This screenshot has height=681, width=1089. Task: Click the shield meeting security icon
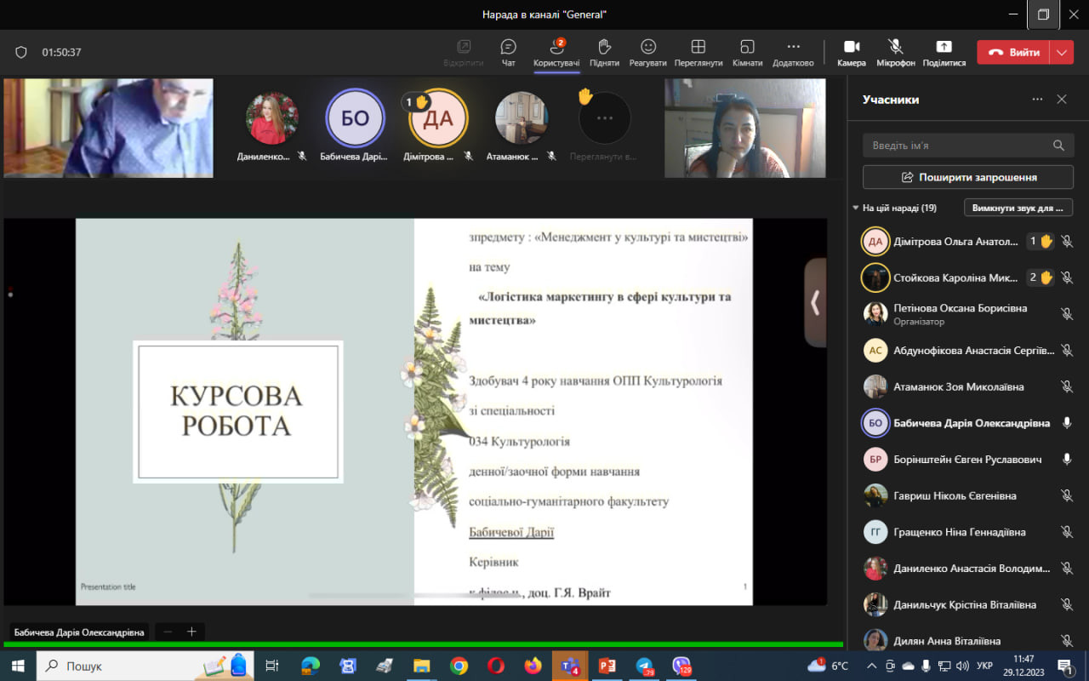[x=21, y=52]
